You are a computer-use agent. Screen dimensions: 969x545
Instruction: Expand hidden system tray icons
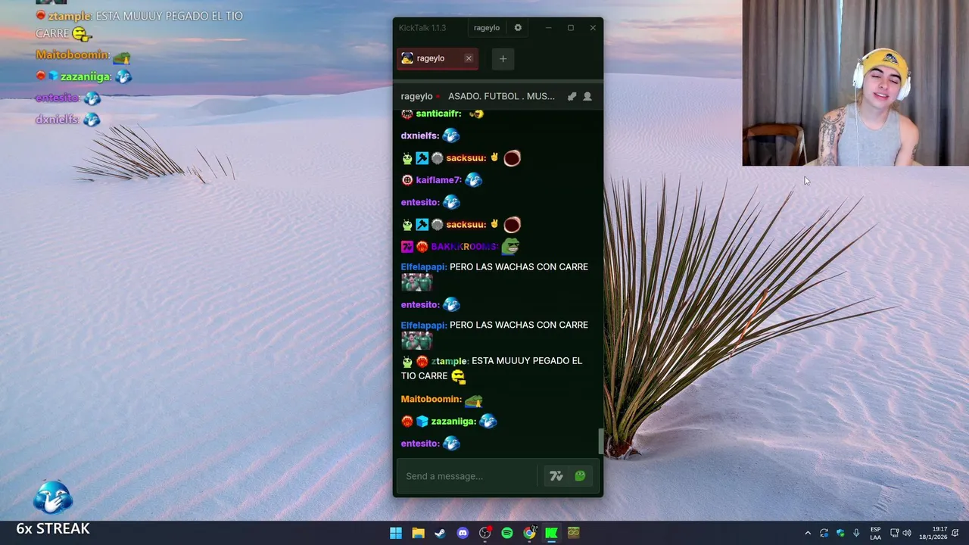808,533
